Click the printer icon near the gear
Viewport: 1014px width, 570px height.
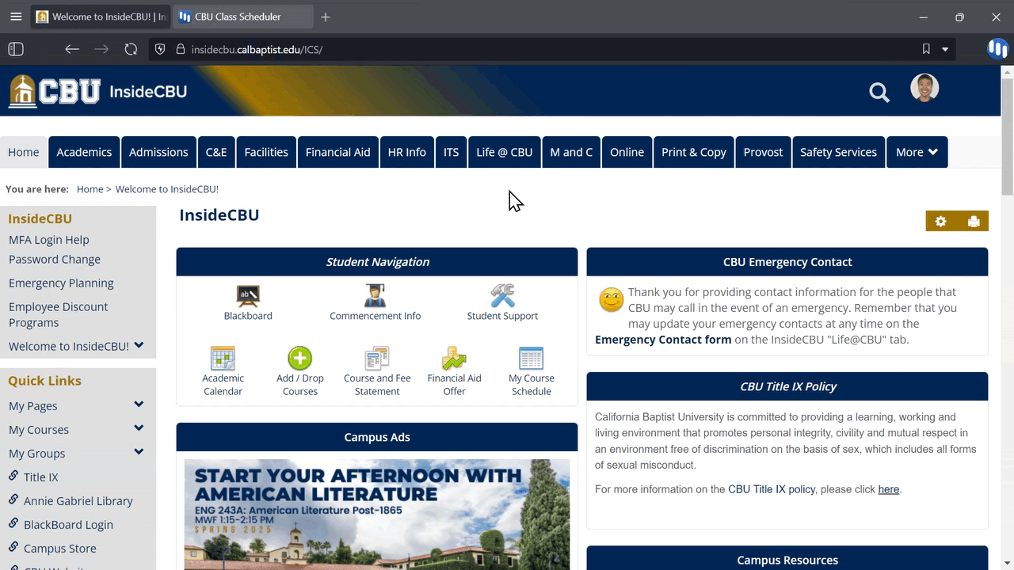point(974,221)
